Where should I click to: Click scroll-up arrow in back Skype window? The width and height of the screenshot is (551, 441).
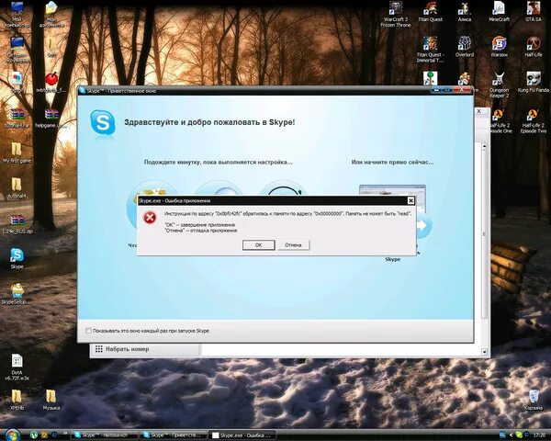tap(484, 146)
